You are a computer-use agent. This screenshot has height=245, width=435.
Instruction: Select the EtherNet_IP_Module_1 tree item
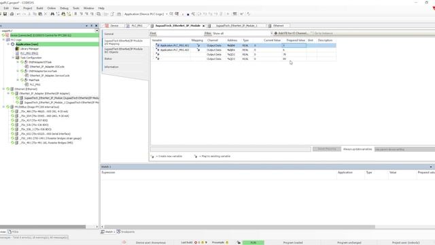(61, 103)
